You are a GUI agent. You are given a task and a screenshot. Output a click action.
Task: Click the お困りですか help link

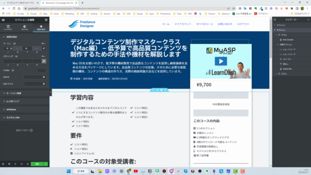(24, 130)
